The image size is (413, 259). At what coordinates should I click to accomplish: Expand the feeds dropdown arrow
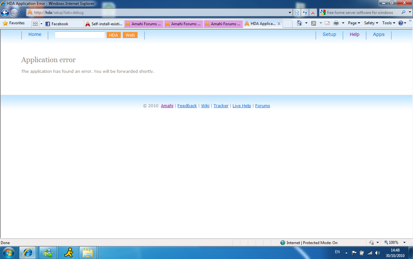[321, 23]
